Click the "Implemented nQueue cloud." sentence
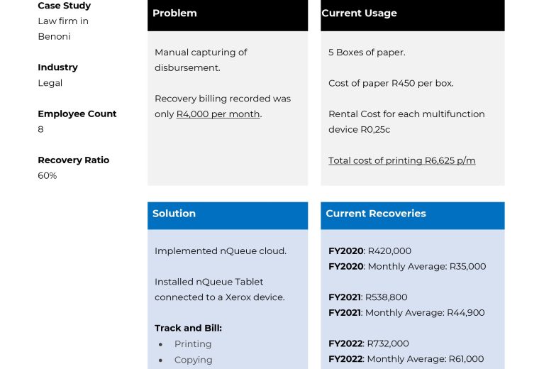The height and width of the screenshot is (369, 539). pos(221,250)
